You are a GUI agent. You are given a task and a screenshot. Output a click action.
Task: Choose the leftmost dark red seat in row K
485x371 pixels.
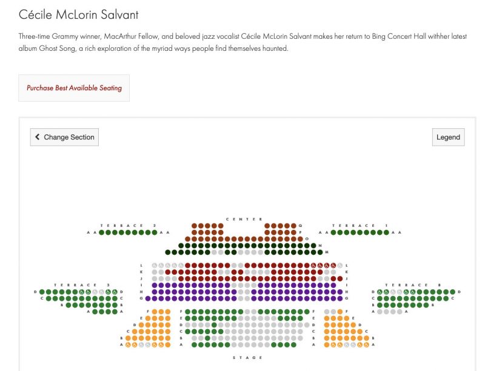pyautogui.click(x=168, y=272)
